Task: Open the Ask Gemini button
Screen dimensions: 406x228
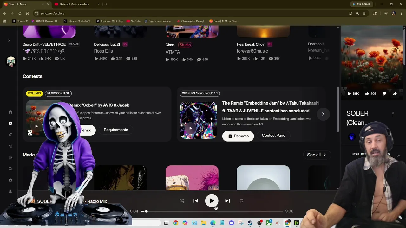Action: (x=361, y=4)
